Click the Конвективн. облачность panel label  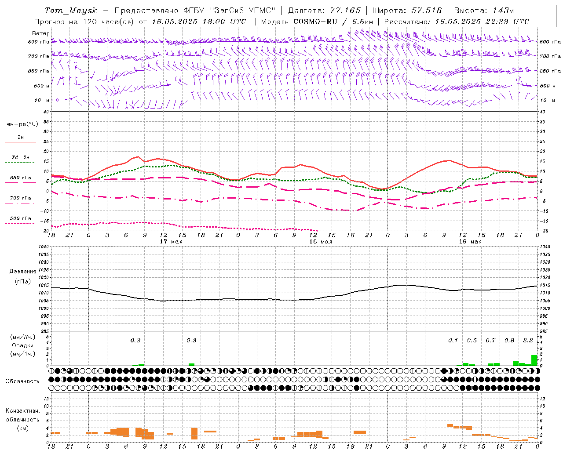22,415
